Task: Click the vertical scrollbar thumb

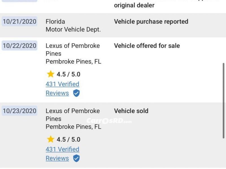Action: [223, 101]
